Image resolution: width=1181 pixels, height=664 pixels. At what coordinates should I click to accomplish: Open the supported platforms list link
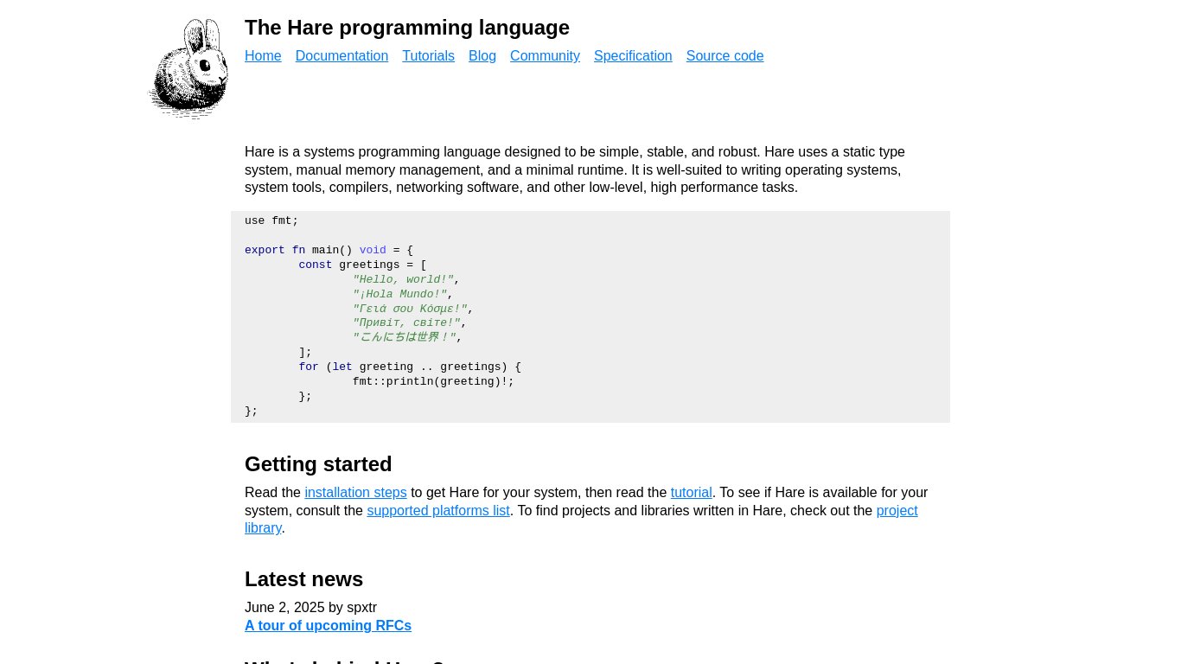(x=438, y=511)
